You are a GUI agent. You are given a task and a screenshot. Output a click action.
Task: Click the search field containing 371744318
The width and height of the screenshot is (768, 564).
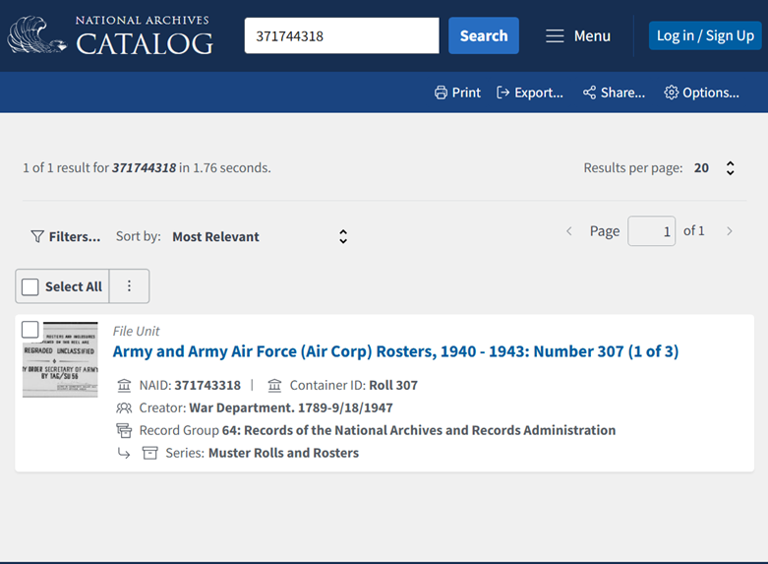tap(340, 36)
